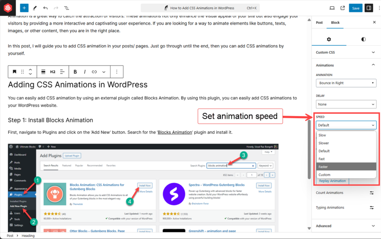This screenshot has height=239, width=381.
Task: Redo the undone change
Action: click(56, 8)
